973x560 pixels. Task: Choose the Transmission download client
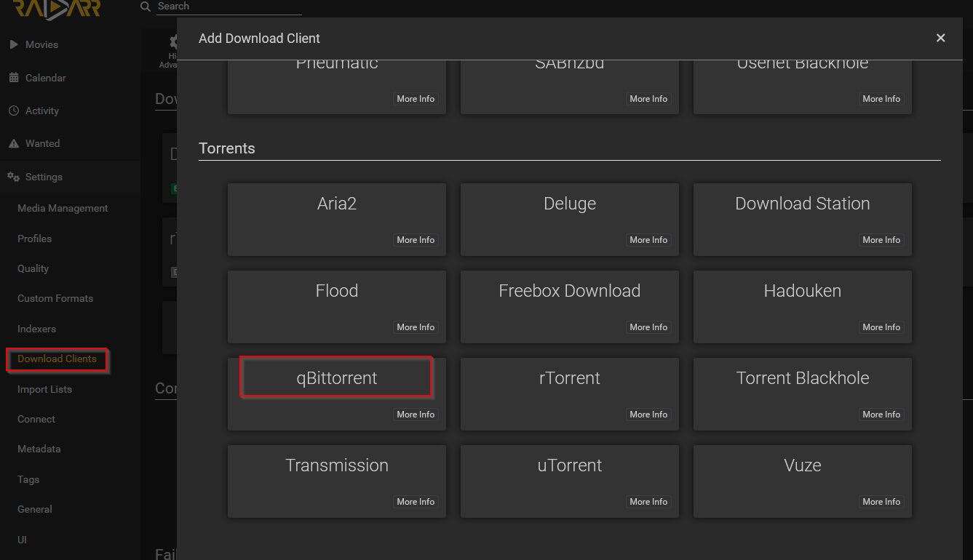point(337,481)
